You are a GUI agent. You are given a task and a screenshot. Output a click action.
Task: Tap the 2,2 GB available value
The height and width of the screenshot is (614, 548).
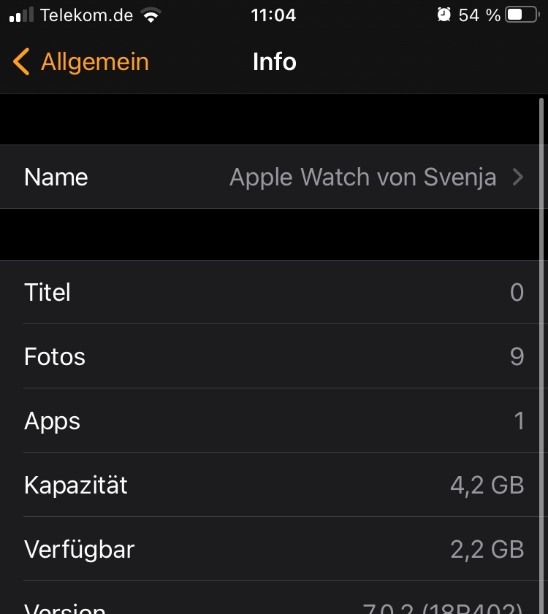click(x=487, y=550)
